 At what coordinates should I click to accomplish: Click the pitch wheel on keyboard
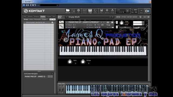60,88
